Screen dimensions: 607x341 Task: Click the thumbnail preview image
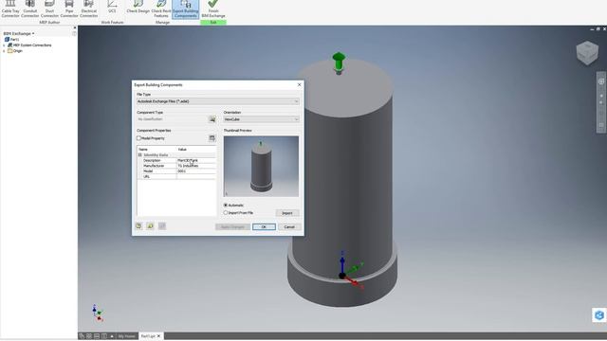pos(261,167)
